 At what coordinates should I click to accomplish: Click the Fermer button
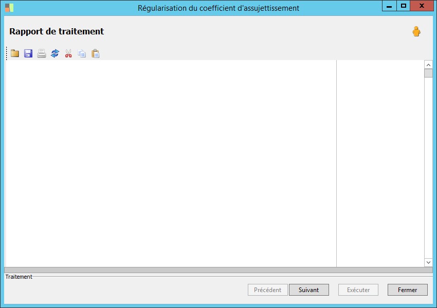[x=408, y=290]
